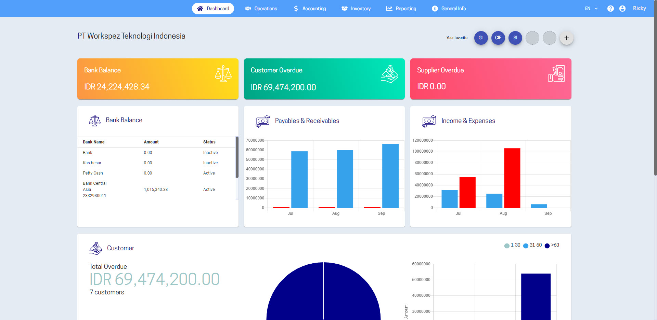Click the Sep blue bar in Income & Expenses

coord(539,206)
